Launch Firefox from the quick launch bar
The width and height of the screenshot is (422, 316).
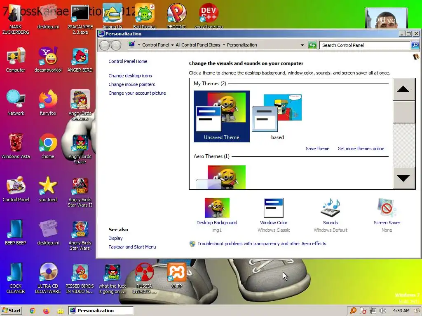(x=46, y=311)
